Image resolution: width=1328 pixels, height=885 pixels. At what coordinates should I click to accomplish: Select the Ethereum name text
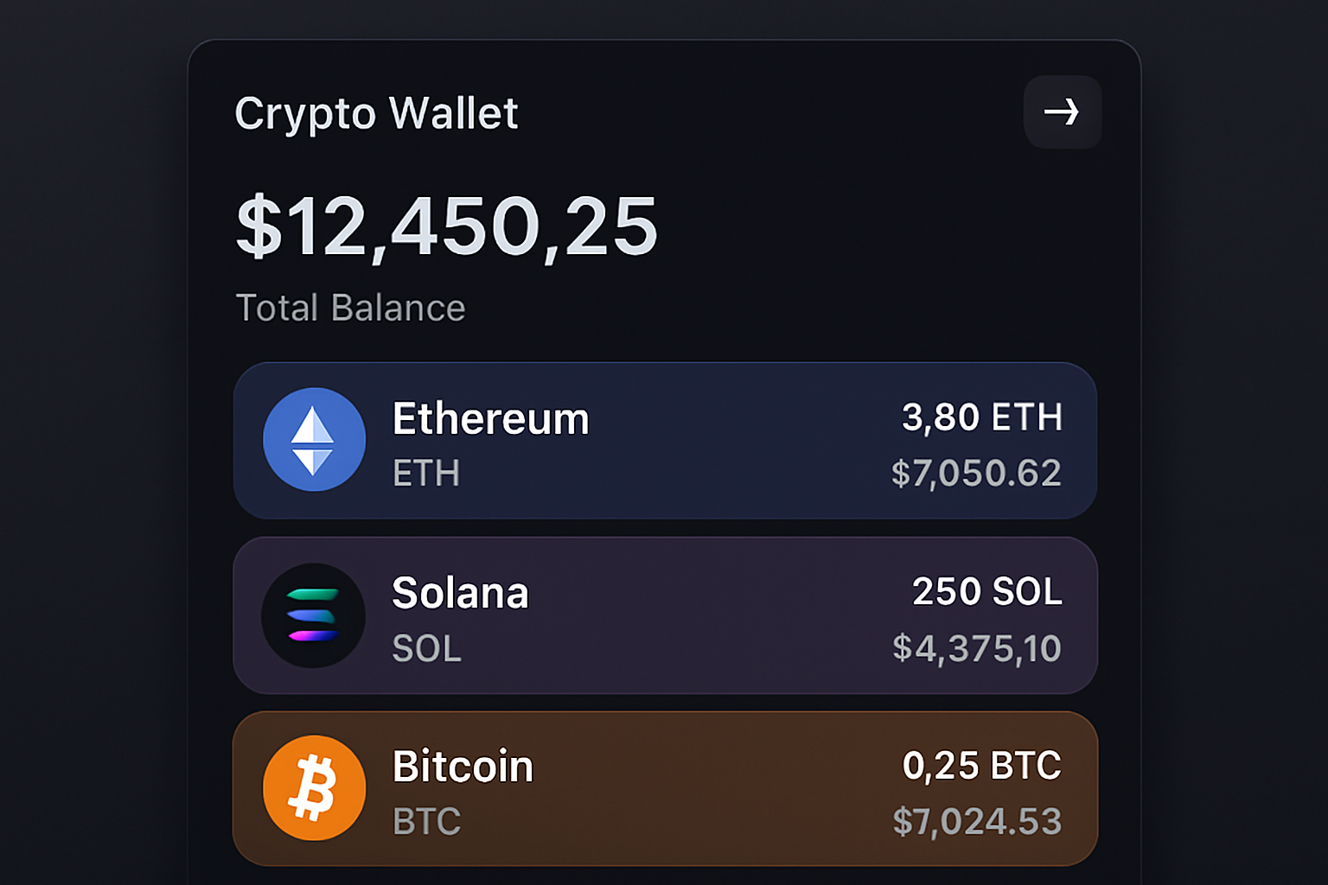490,419
